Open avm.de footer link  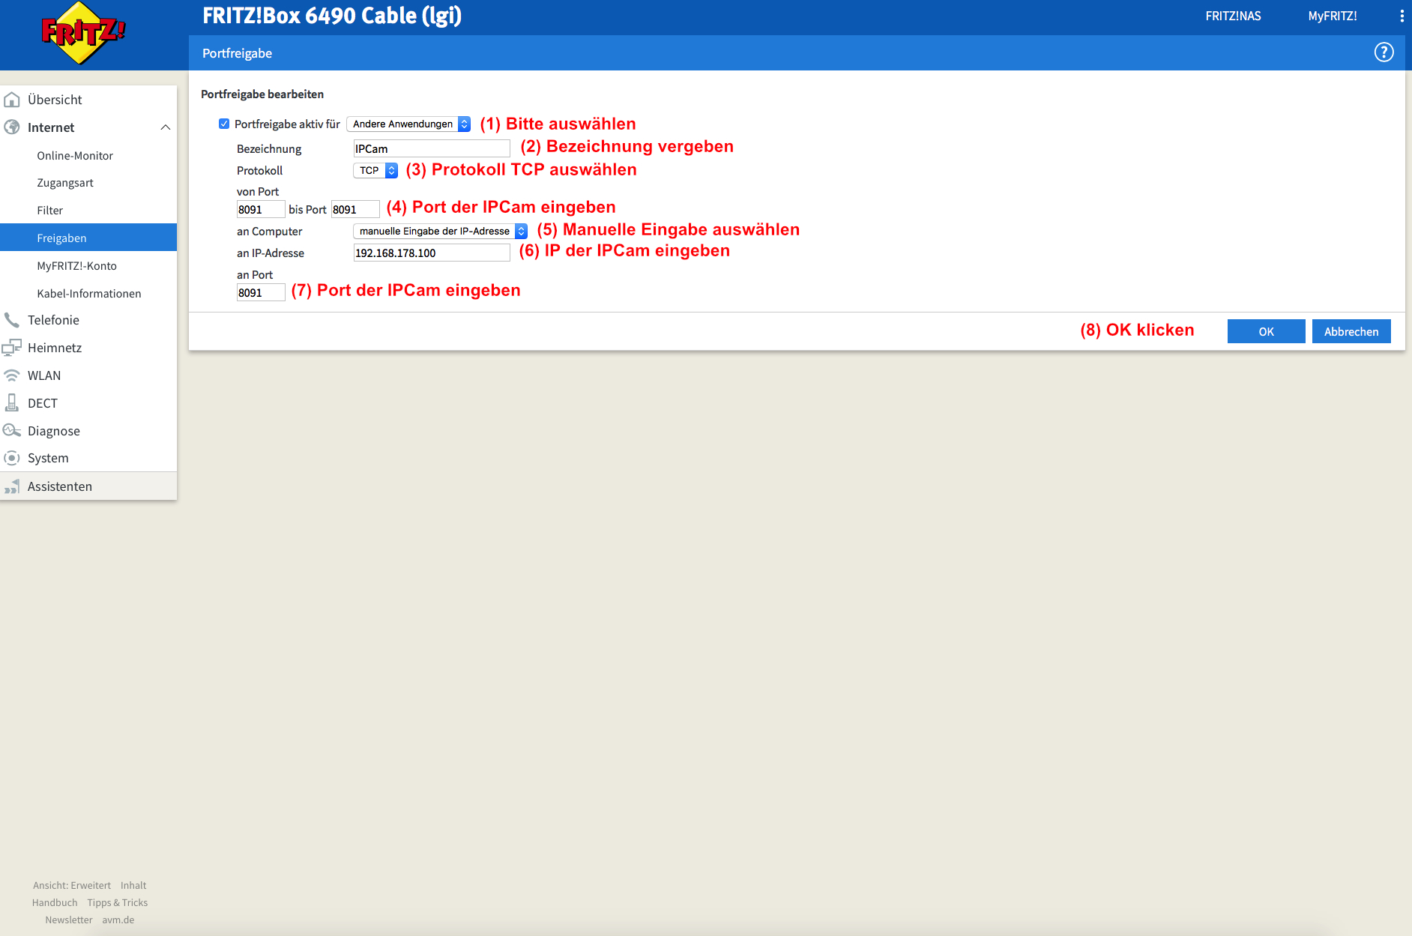coord(118,920)
